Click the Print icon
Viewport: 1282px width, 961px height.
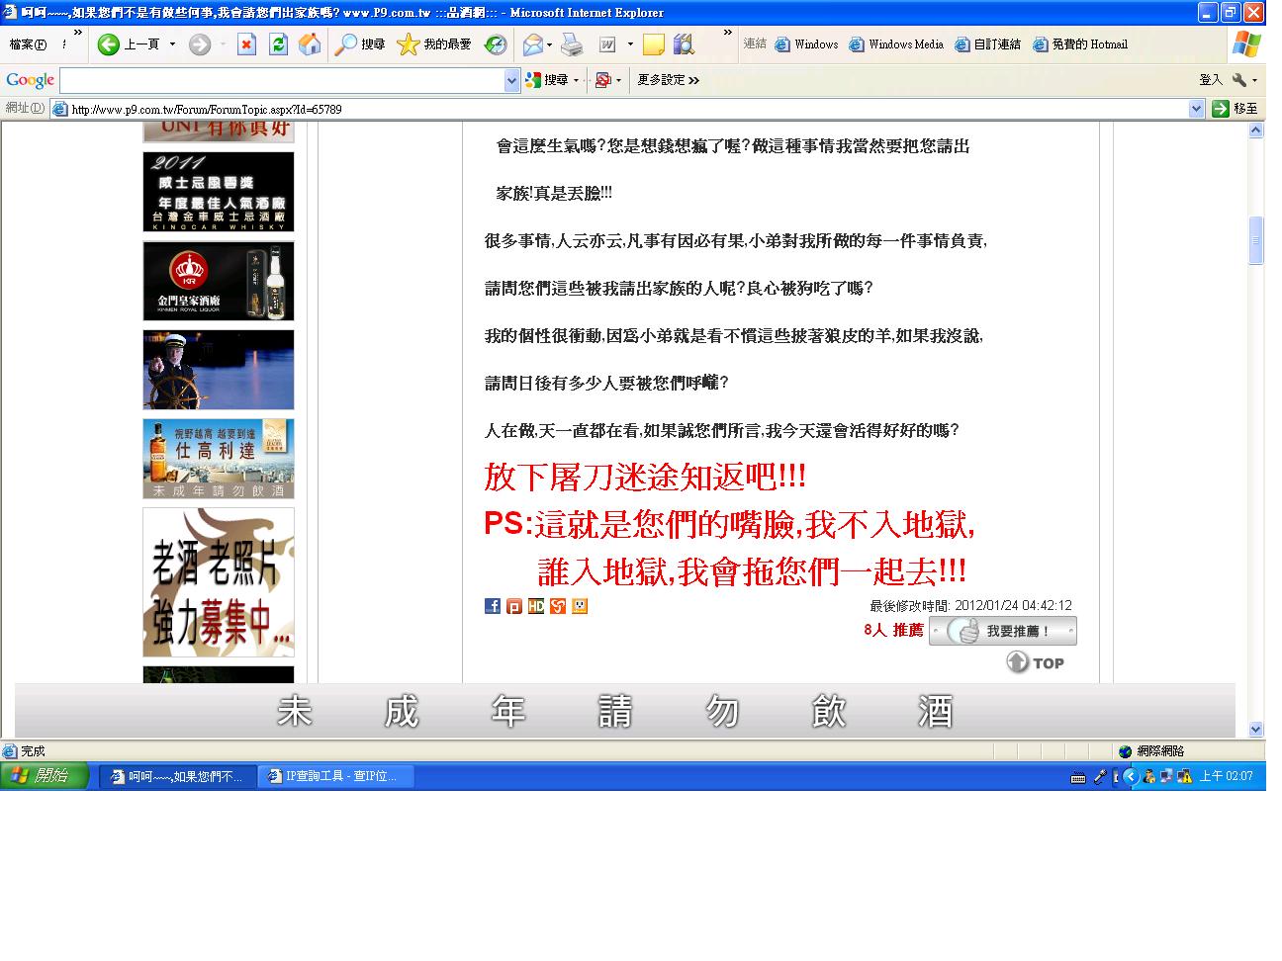(x=572, y=44)
